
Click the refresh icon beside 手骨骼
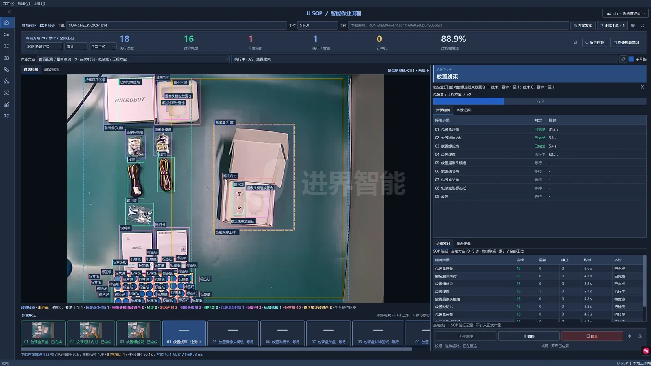tap(623, 59)
